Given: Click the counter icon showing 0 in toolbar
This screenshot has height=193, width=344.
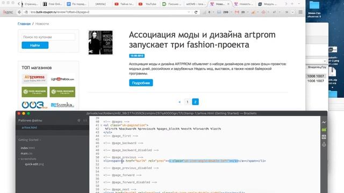Looking at the screenshot, I should pyautogui.click(x=205, y=12).
